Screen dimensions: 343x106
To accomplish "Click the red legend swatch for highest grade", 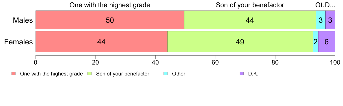I will click(14, 74).
